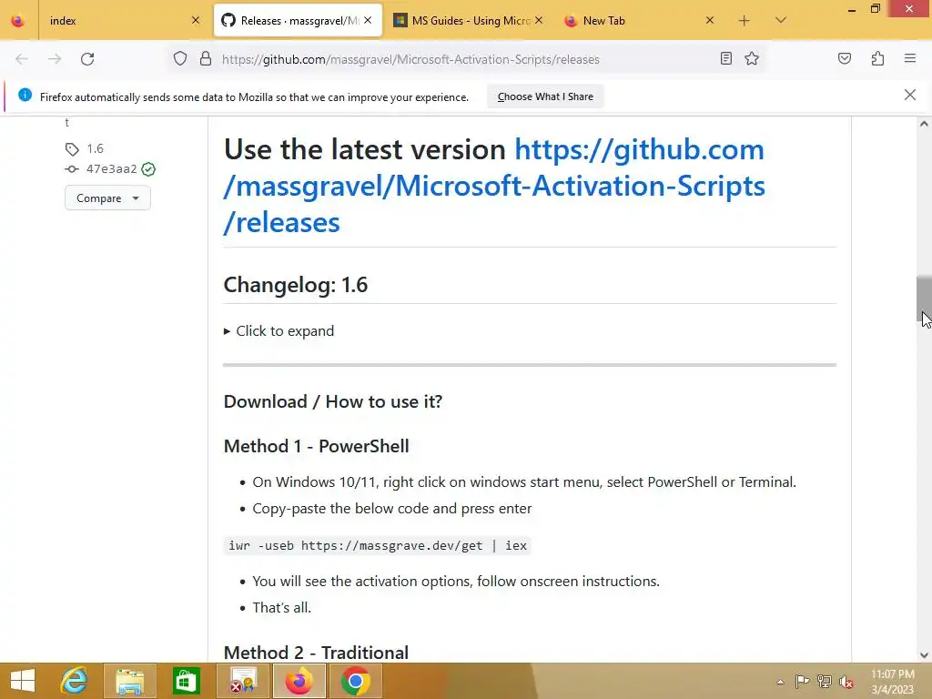Open Windows Store from taskbar
The width and height of the screenshot is (932, 699).
[x=186, y=681]
